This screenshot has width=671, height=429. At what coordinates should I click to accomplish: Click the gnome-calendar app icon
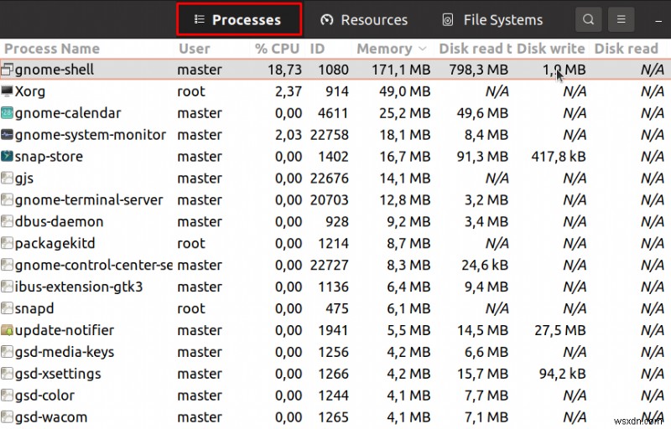coord(7,112)
